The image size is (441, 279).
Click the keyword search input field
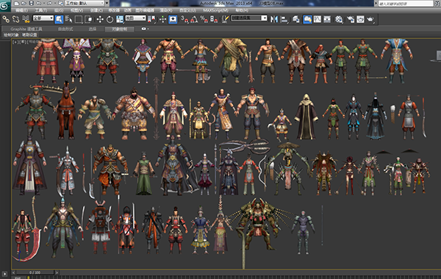(405, 4)
